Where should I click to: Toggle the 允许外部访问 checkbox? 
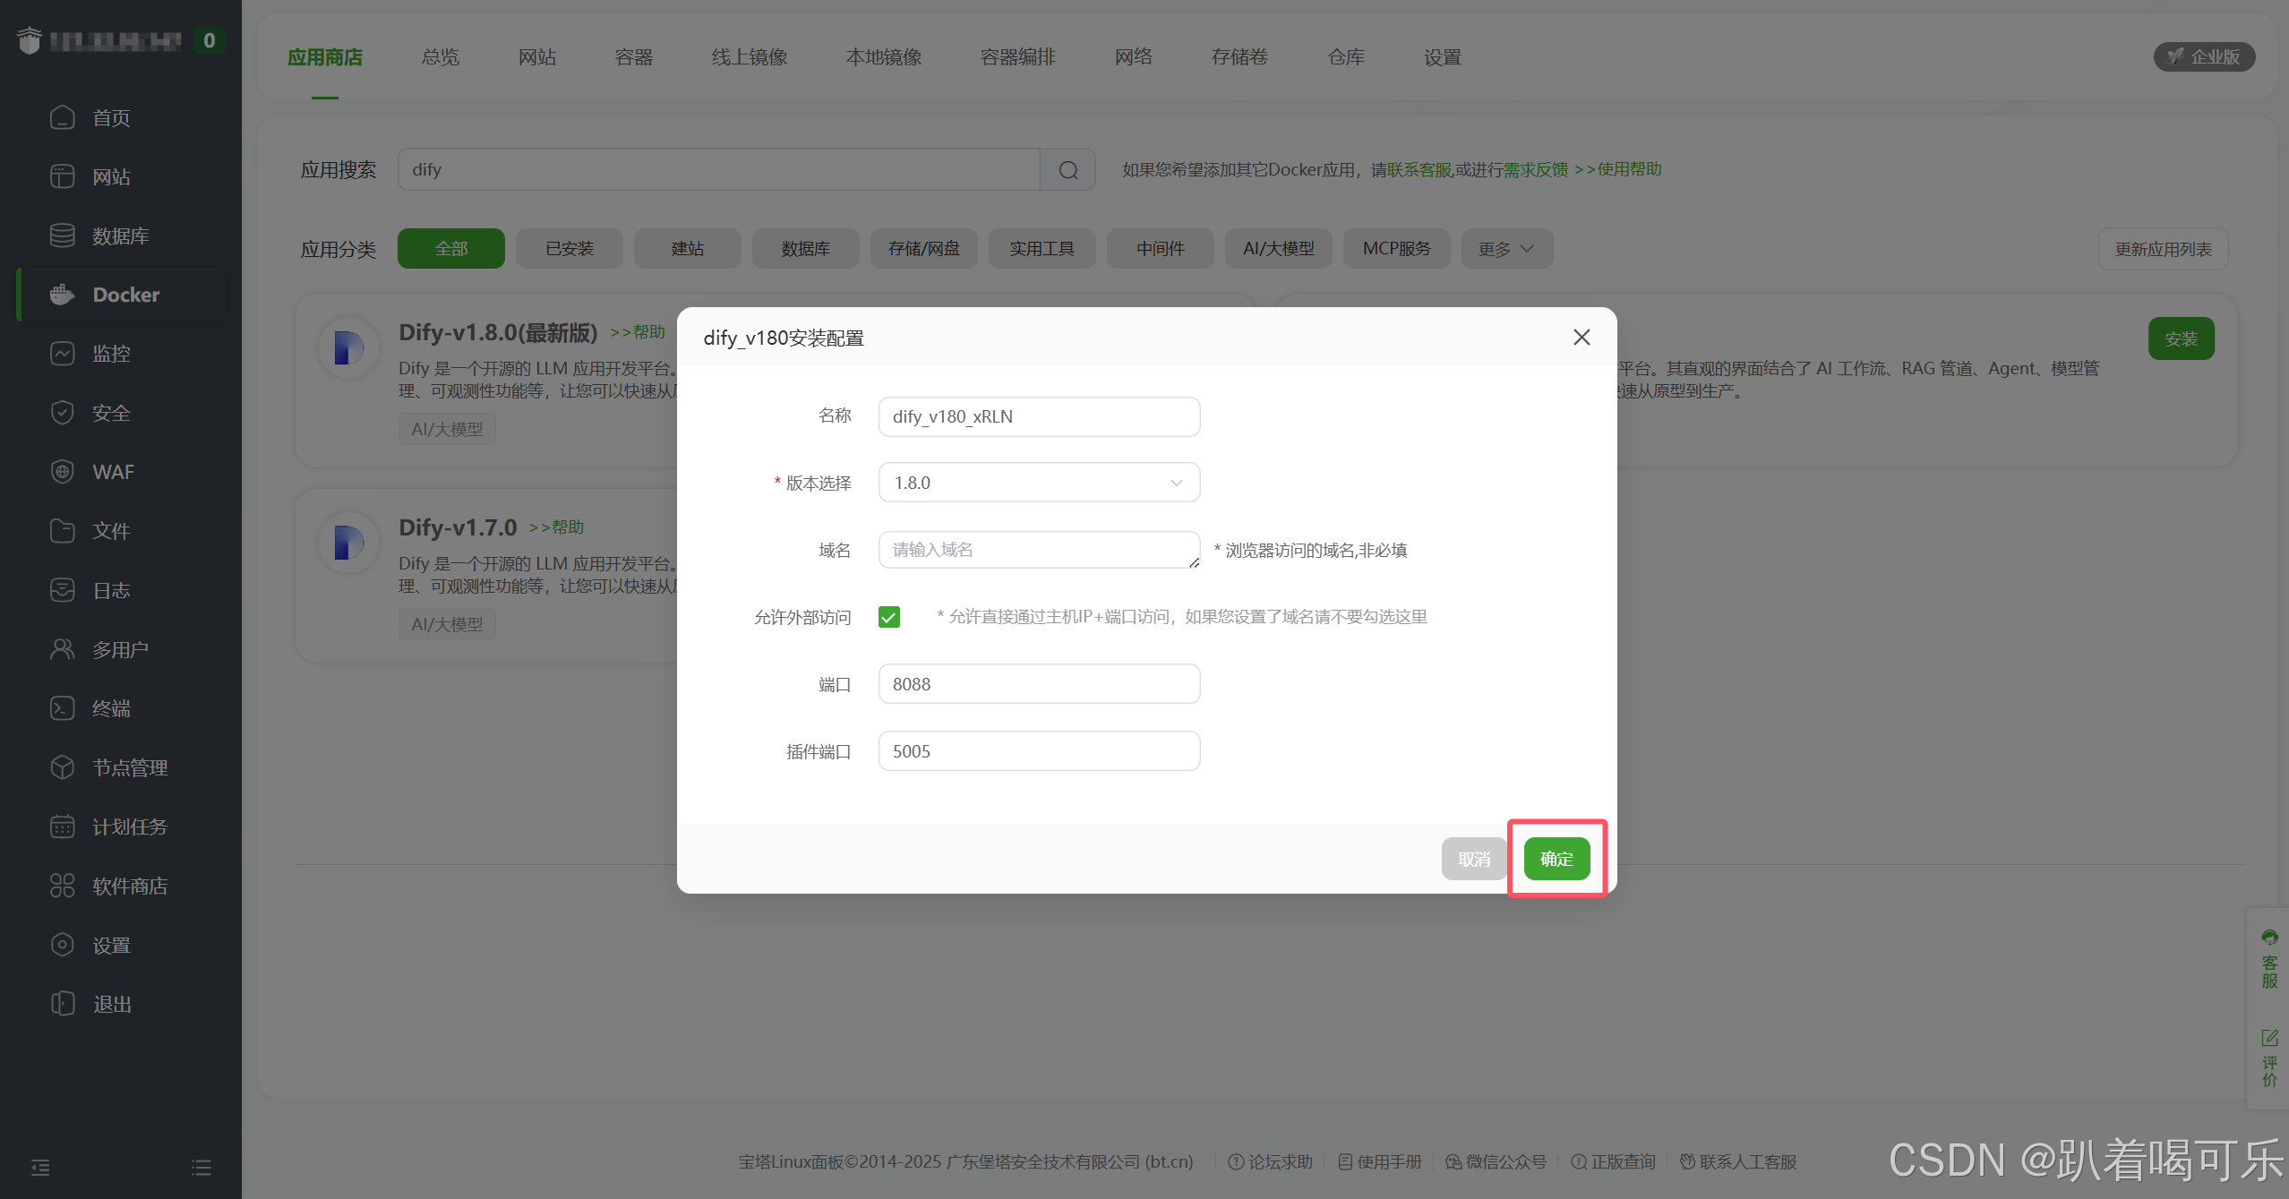pos(889,617)
